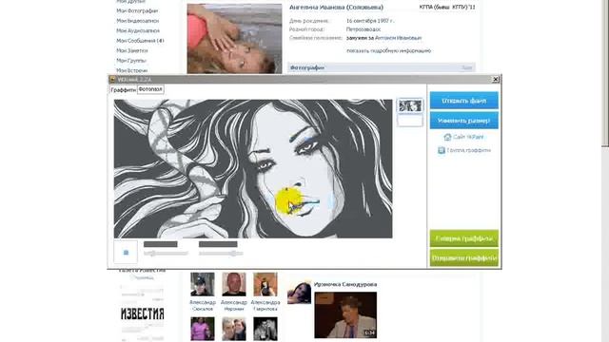
Task: Close the VkPaint dialog window
Action: coord(496,79)
